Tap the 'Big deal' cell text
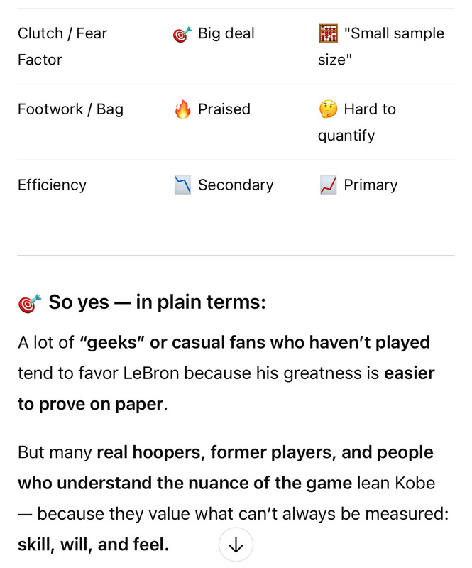The width and height of the screenshot is (472, 568). point(226,33)
